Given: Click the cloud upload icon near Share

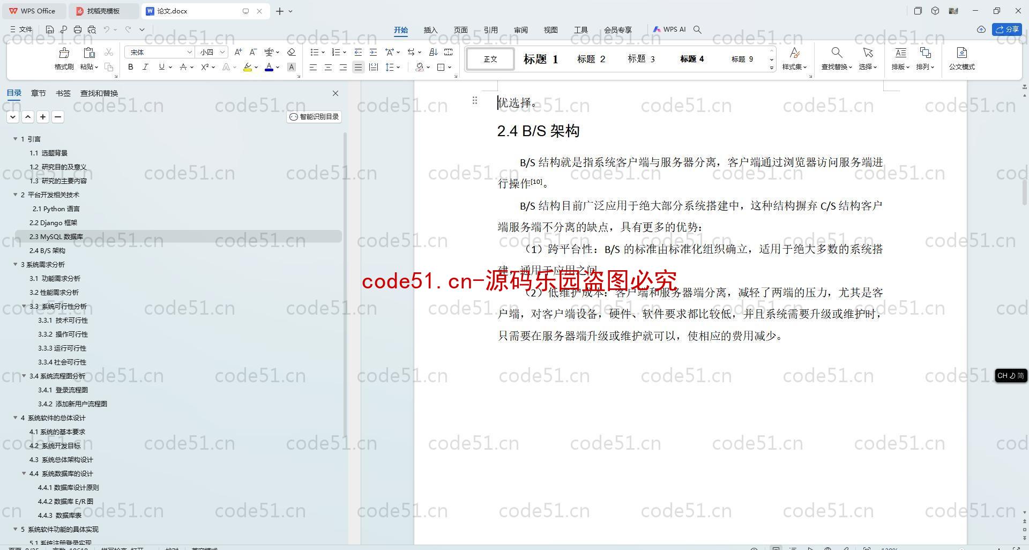Looking at the screenshot, I should point(981,29).
